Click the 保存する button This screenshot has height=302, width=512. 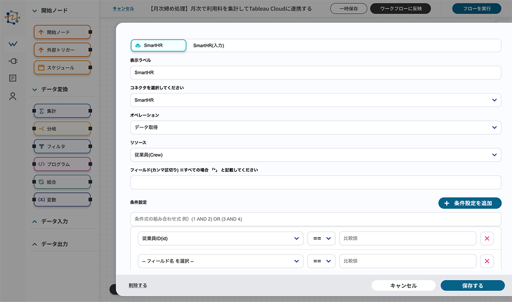pos(472,285)
